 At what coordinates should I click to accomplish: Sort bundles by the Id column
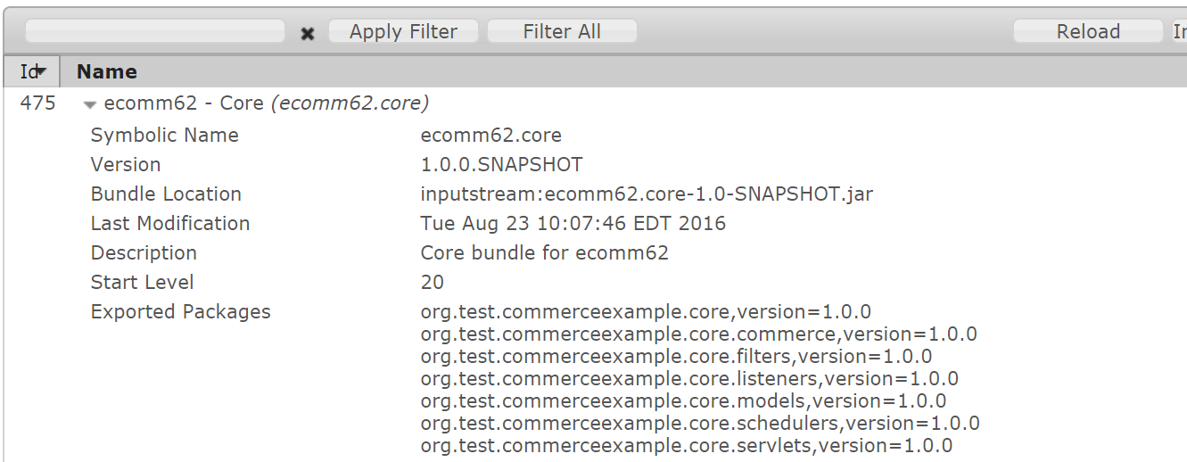coord(32,71)
